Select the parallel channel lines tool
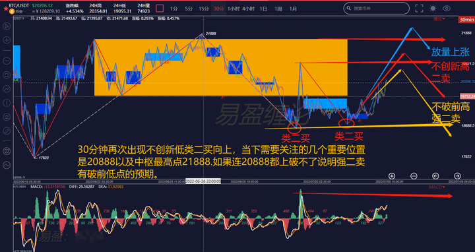This screenshot has width=475, height=252. tap(7, 117)
